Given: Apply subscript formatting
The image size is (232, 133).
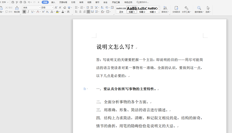Looking at the screenshot, I should click(x=47, y=12).
